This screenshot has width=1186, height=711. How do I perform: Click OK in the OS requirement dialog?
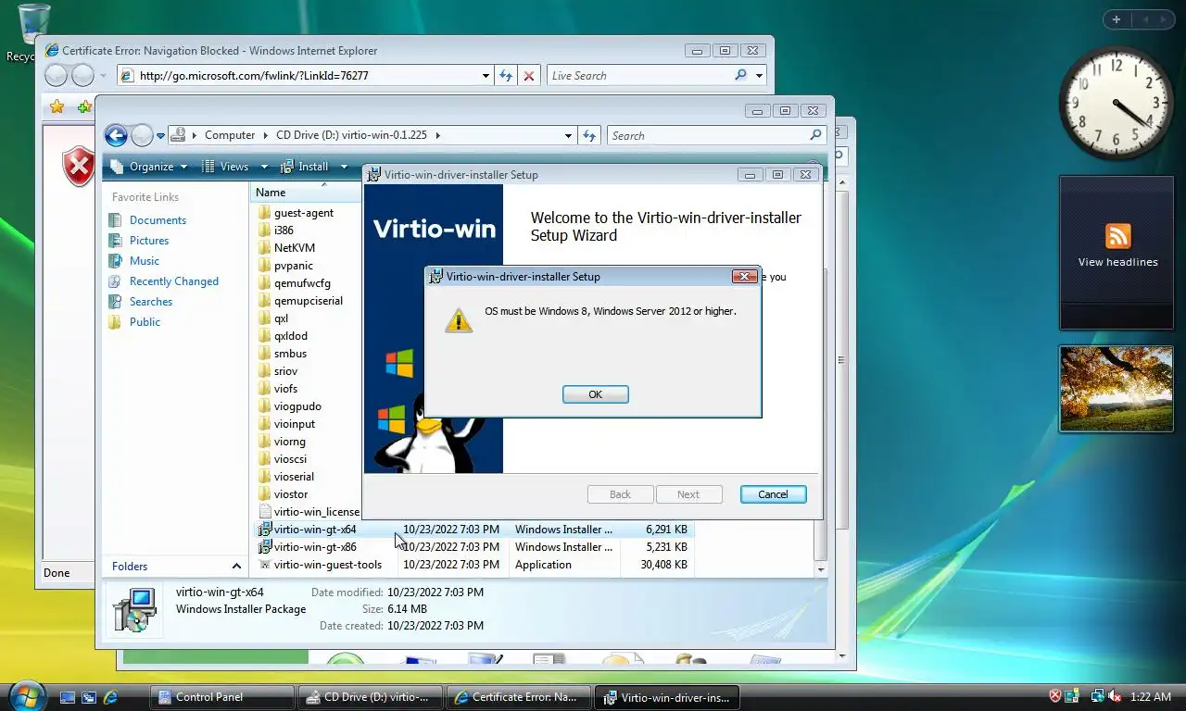tap(595, 394)
